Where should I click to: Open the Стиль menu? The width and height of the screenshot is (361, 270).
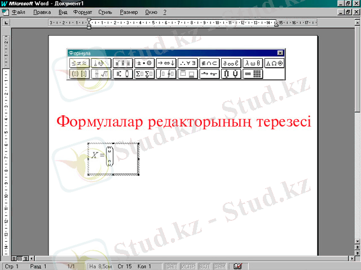point(104,11)
